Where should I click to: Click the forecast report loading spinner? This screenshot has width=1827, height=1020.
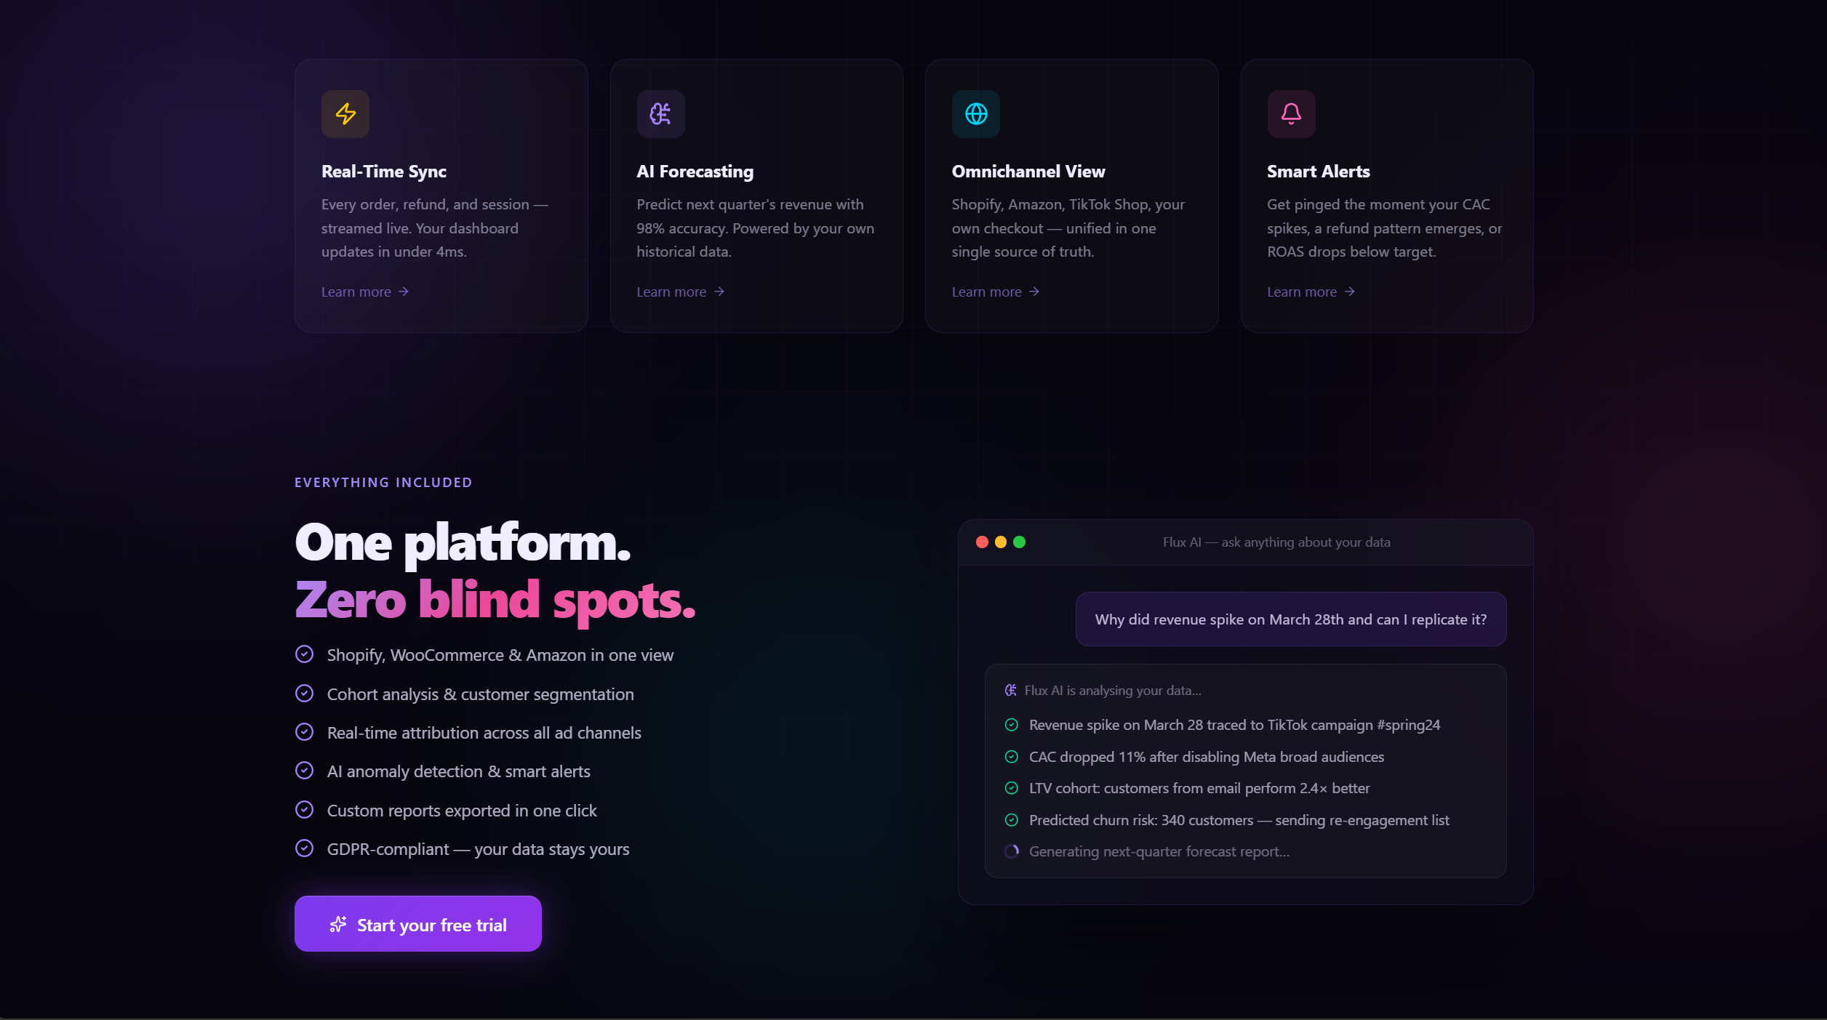pos(1011,851)
